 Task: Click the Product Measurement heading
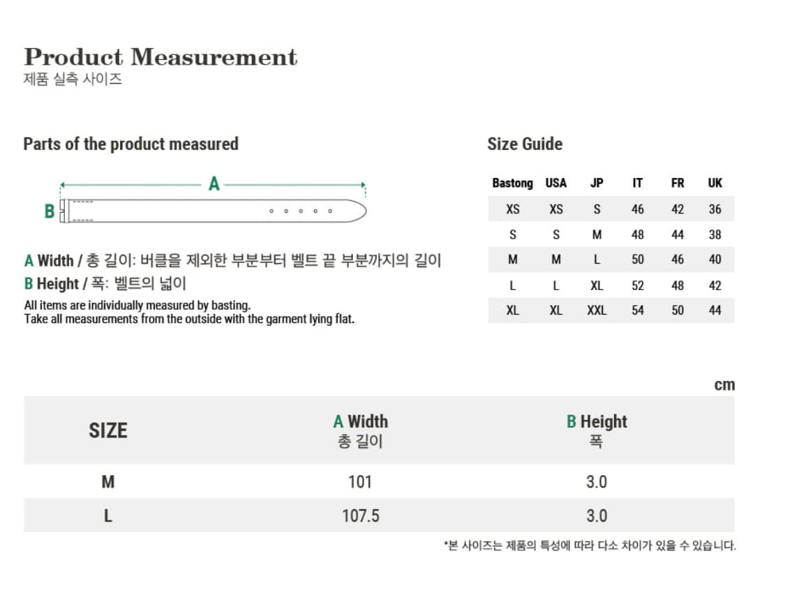pos(160,56)
